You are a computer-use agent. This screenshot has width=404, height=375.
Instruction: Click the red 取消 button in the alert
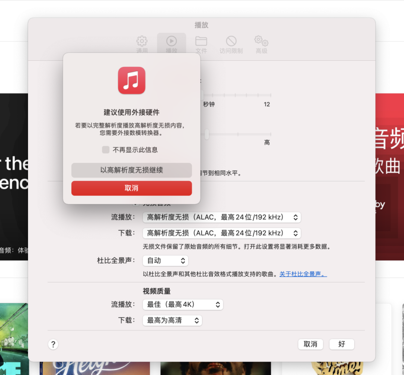point(131,188)
